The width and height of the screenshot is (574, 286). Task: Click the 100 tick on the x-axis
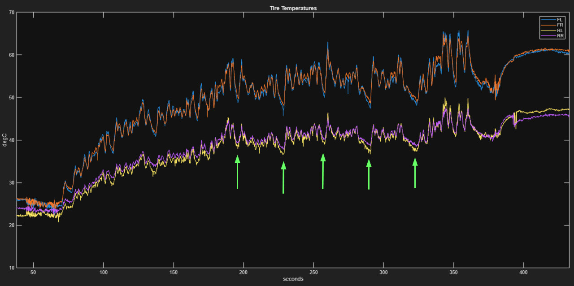[104, 272]
